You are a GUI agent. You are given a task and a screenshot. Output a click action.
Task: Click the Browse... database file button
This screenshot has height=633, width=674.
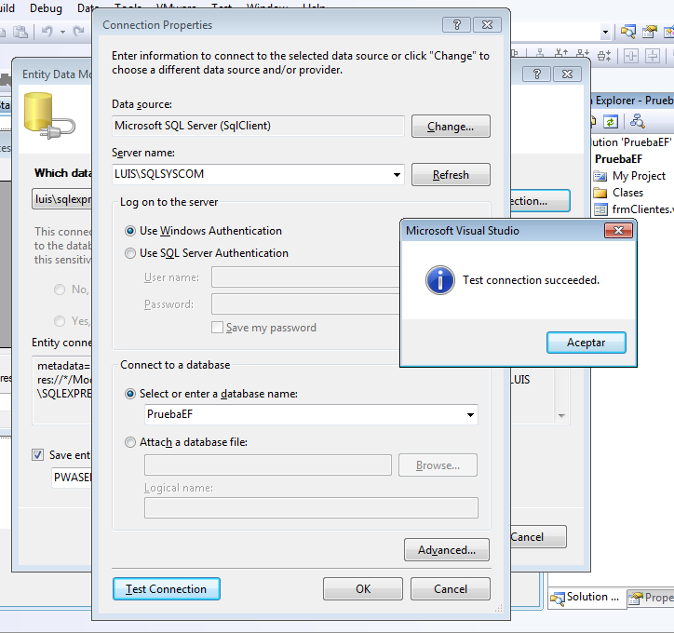(x=438, y=465)
